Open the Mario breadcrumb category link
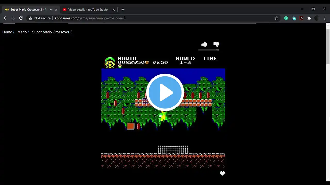Screen dimensions: 330x185 (22, 32)
